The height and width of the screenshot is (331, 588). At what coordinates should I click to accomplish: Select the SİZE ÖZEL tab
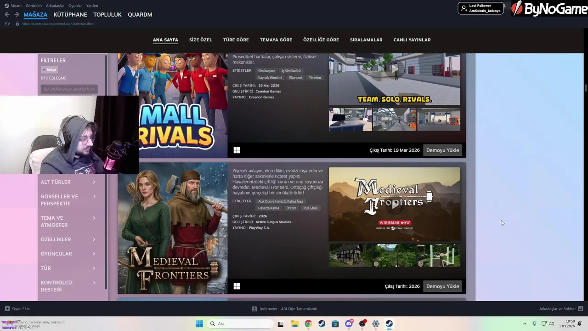point(201,40)
